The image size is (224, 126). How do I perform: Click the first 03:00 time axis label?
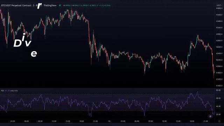[13, 121]
